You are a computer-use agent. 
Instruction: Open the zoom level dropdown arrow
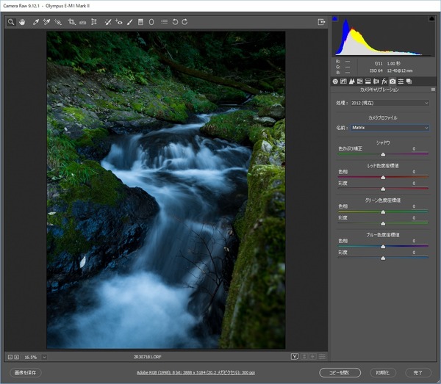coord(44,358)
